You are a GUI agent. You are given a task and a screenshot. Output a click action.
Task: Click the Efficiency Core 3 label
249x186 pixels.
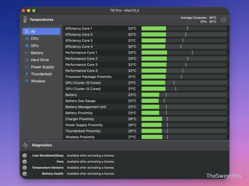pyautogui.click(x=79, y=41)
